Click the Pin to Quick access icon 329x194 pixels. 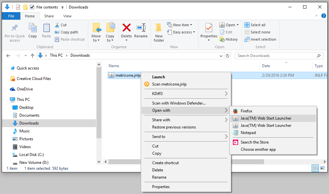15,28
